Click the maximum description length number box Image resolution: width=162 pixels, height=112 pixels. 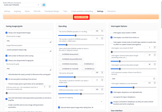[x=150, y=64]
